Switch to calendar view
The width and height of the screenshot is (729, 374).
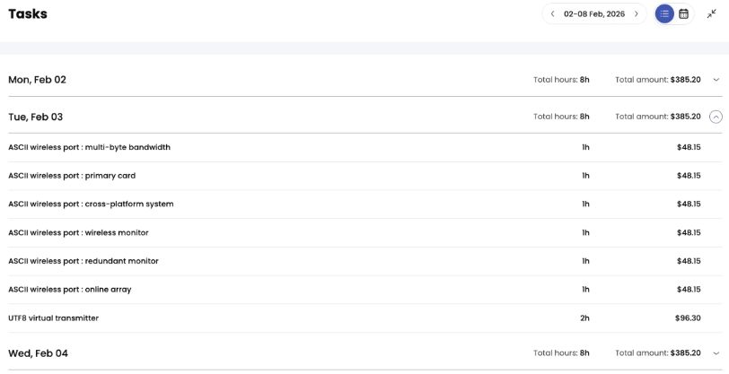point(684,14)
